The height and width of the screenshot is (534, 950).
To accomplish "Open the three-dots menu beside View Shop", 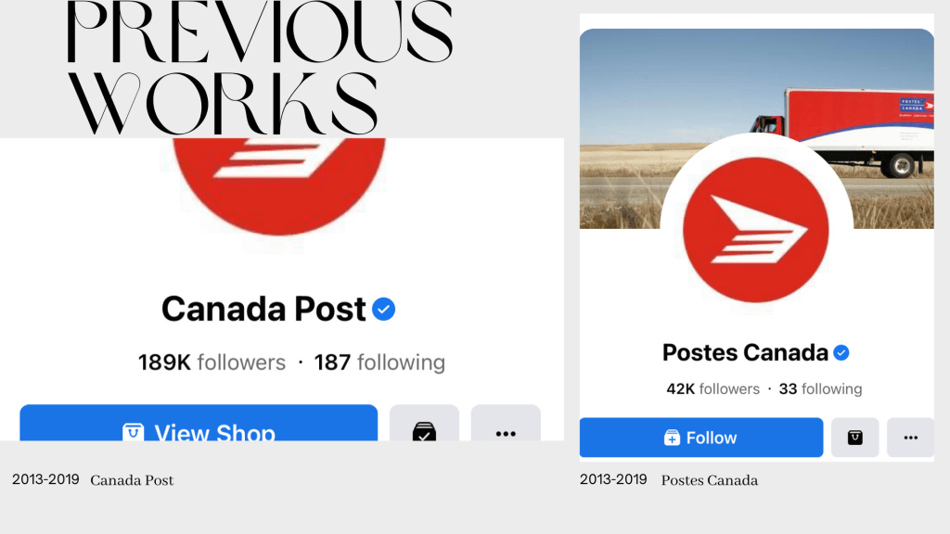I will [x=506, y=432].
